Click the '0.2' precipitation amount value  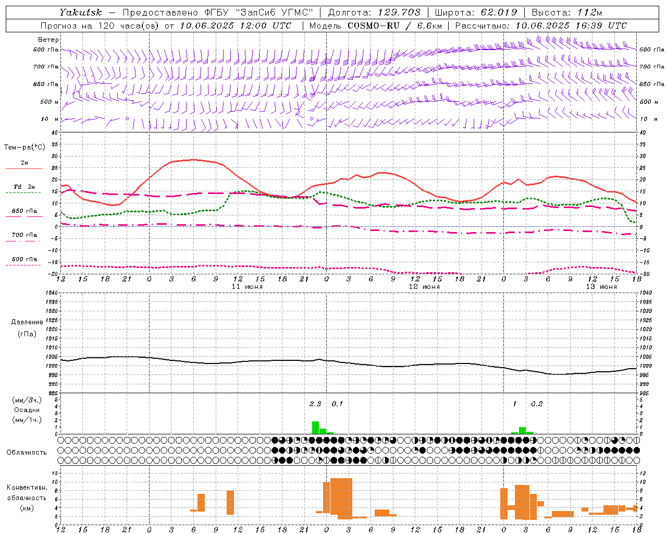point(537,404)
